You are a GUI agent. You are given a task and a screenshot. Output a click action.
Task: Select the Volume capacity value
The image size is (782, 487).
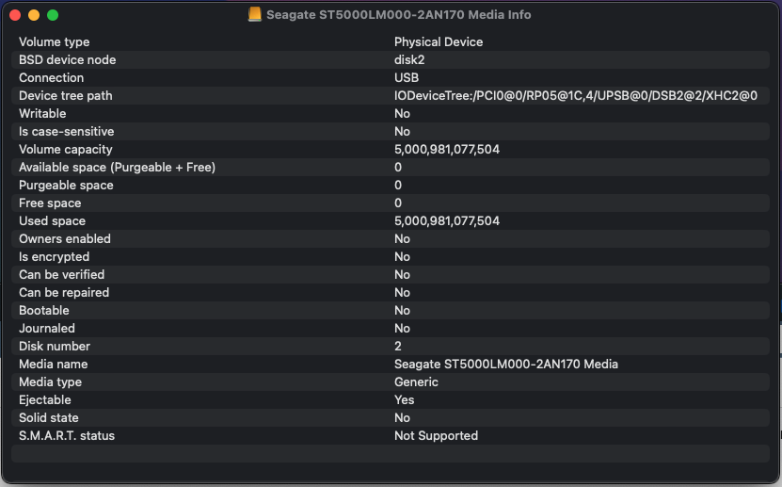click(x=447, y=150)
